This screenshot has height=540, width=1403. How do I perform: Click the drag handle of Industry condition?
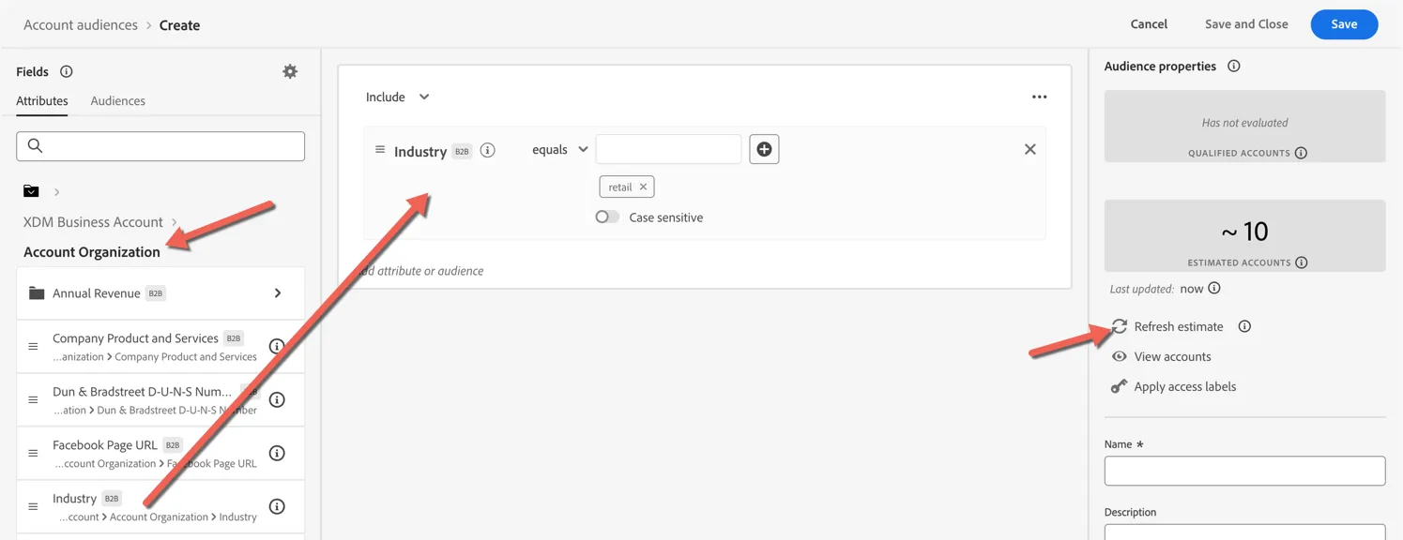click(380, 150)
